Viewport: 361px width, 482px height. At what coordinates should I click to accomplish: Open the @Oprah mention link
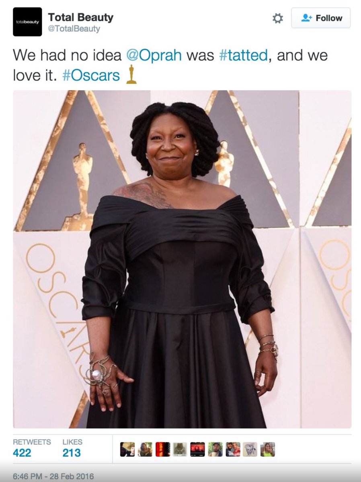154,55
